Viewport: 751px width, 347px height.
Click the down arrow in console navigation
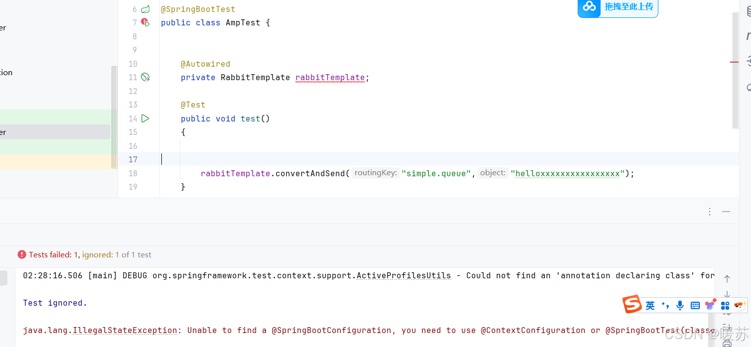tap(727, 294)
